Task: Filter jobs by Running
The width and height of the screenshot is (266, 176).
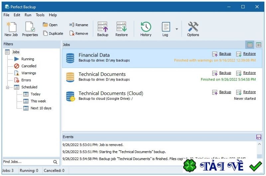Action: pyautogui.click(x=28, y=59)
